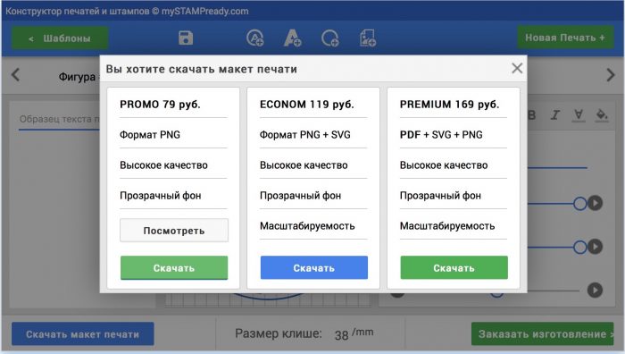
Task: Add straight text with the A plus icon
Action: pos(292,38)
